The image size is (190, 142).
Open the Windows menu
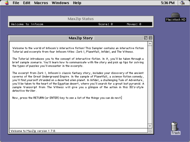(x=60, y=3)
